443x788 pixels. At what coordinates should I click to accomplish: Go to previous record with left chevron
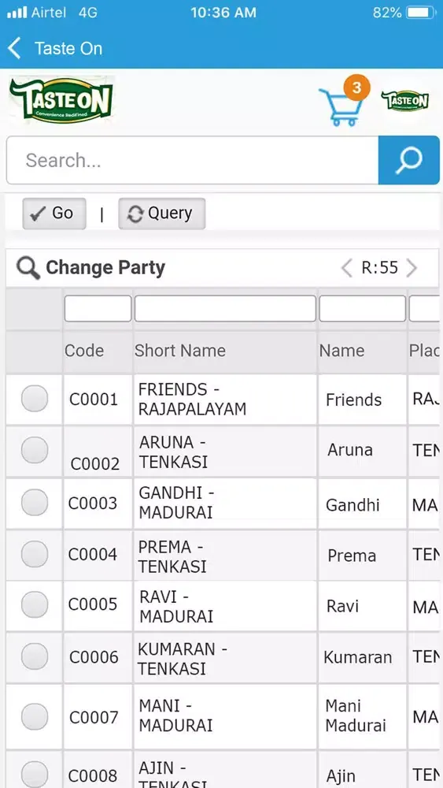click(x=347, y=268)
